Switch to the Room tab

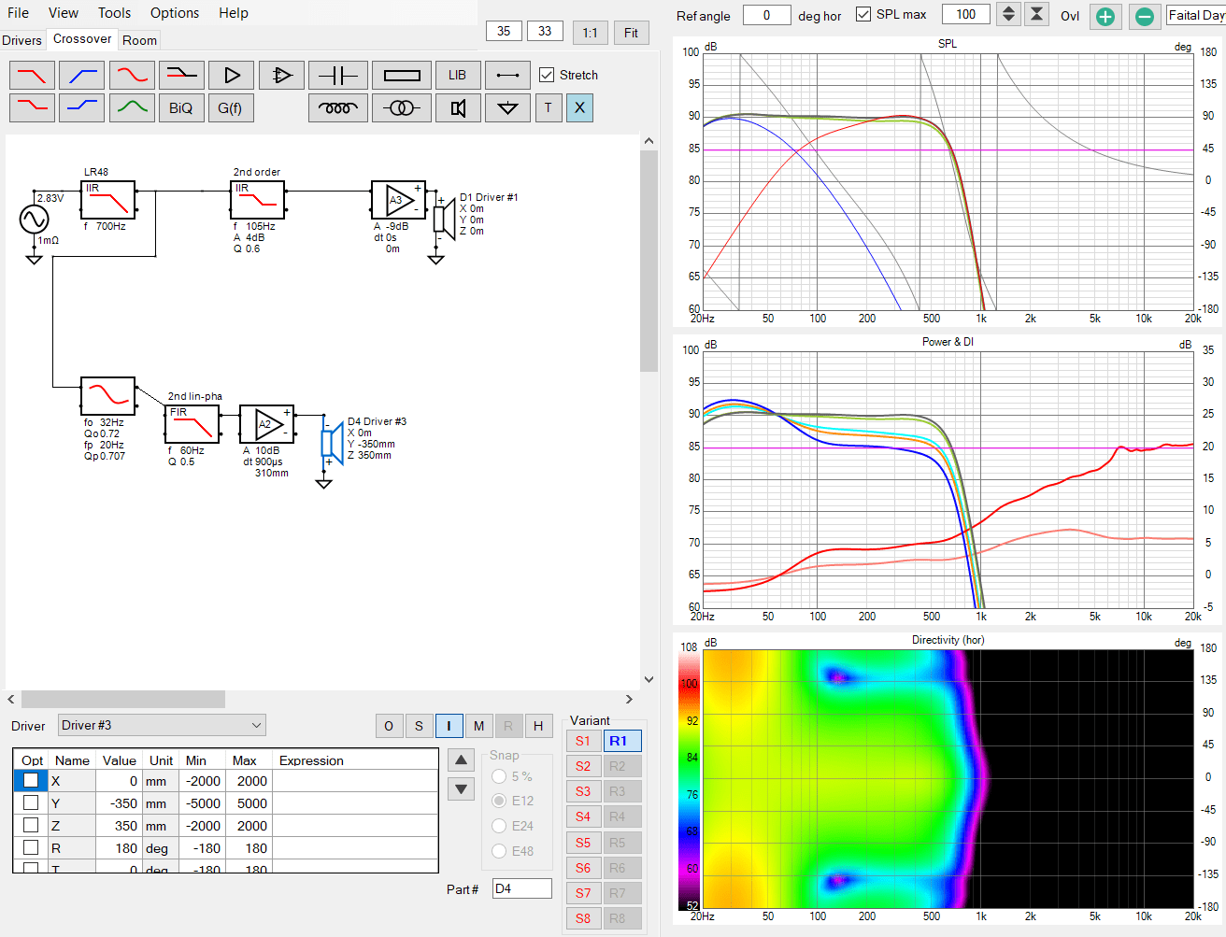[x=139, y=40]
